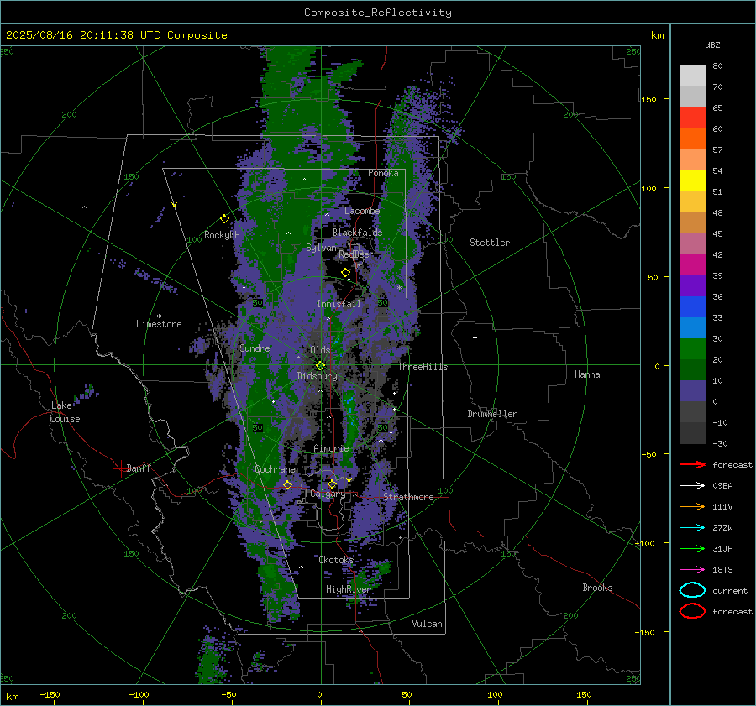This screenshot has width=756, height=706.
Task: Click the yellow diamond marker below RedDeer
Action: [345, 273]
